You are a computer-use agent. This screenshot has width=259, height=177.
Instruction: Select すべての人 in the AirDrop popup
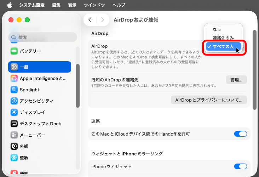pyautogui.click(x=223, y=46)
